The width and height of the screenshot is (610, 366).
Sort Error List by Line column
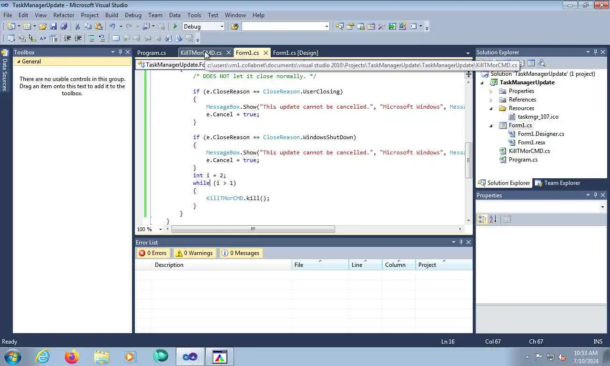(365, 265)
